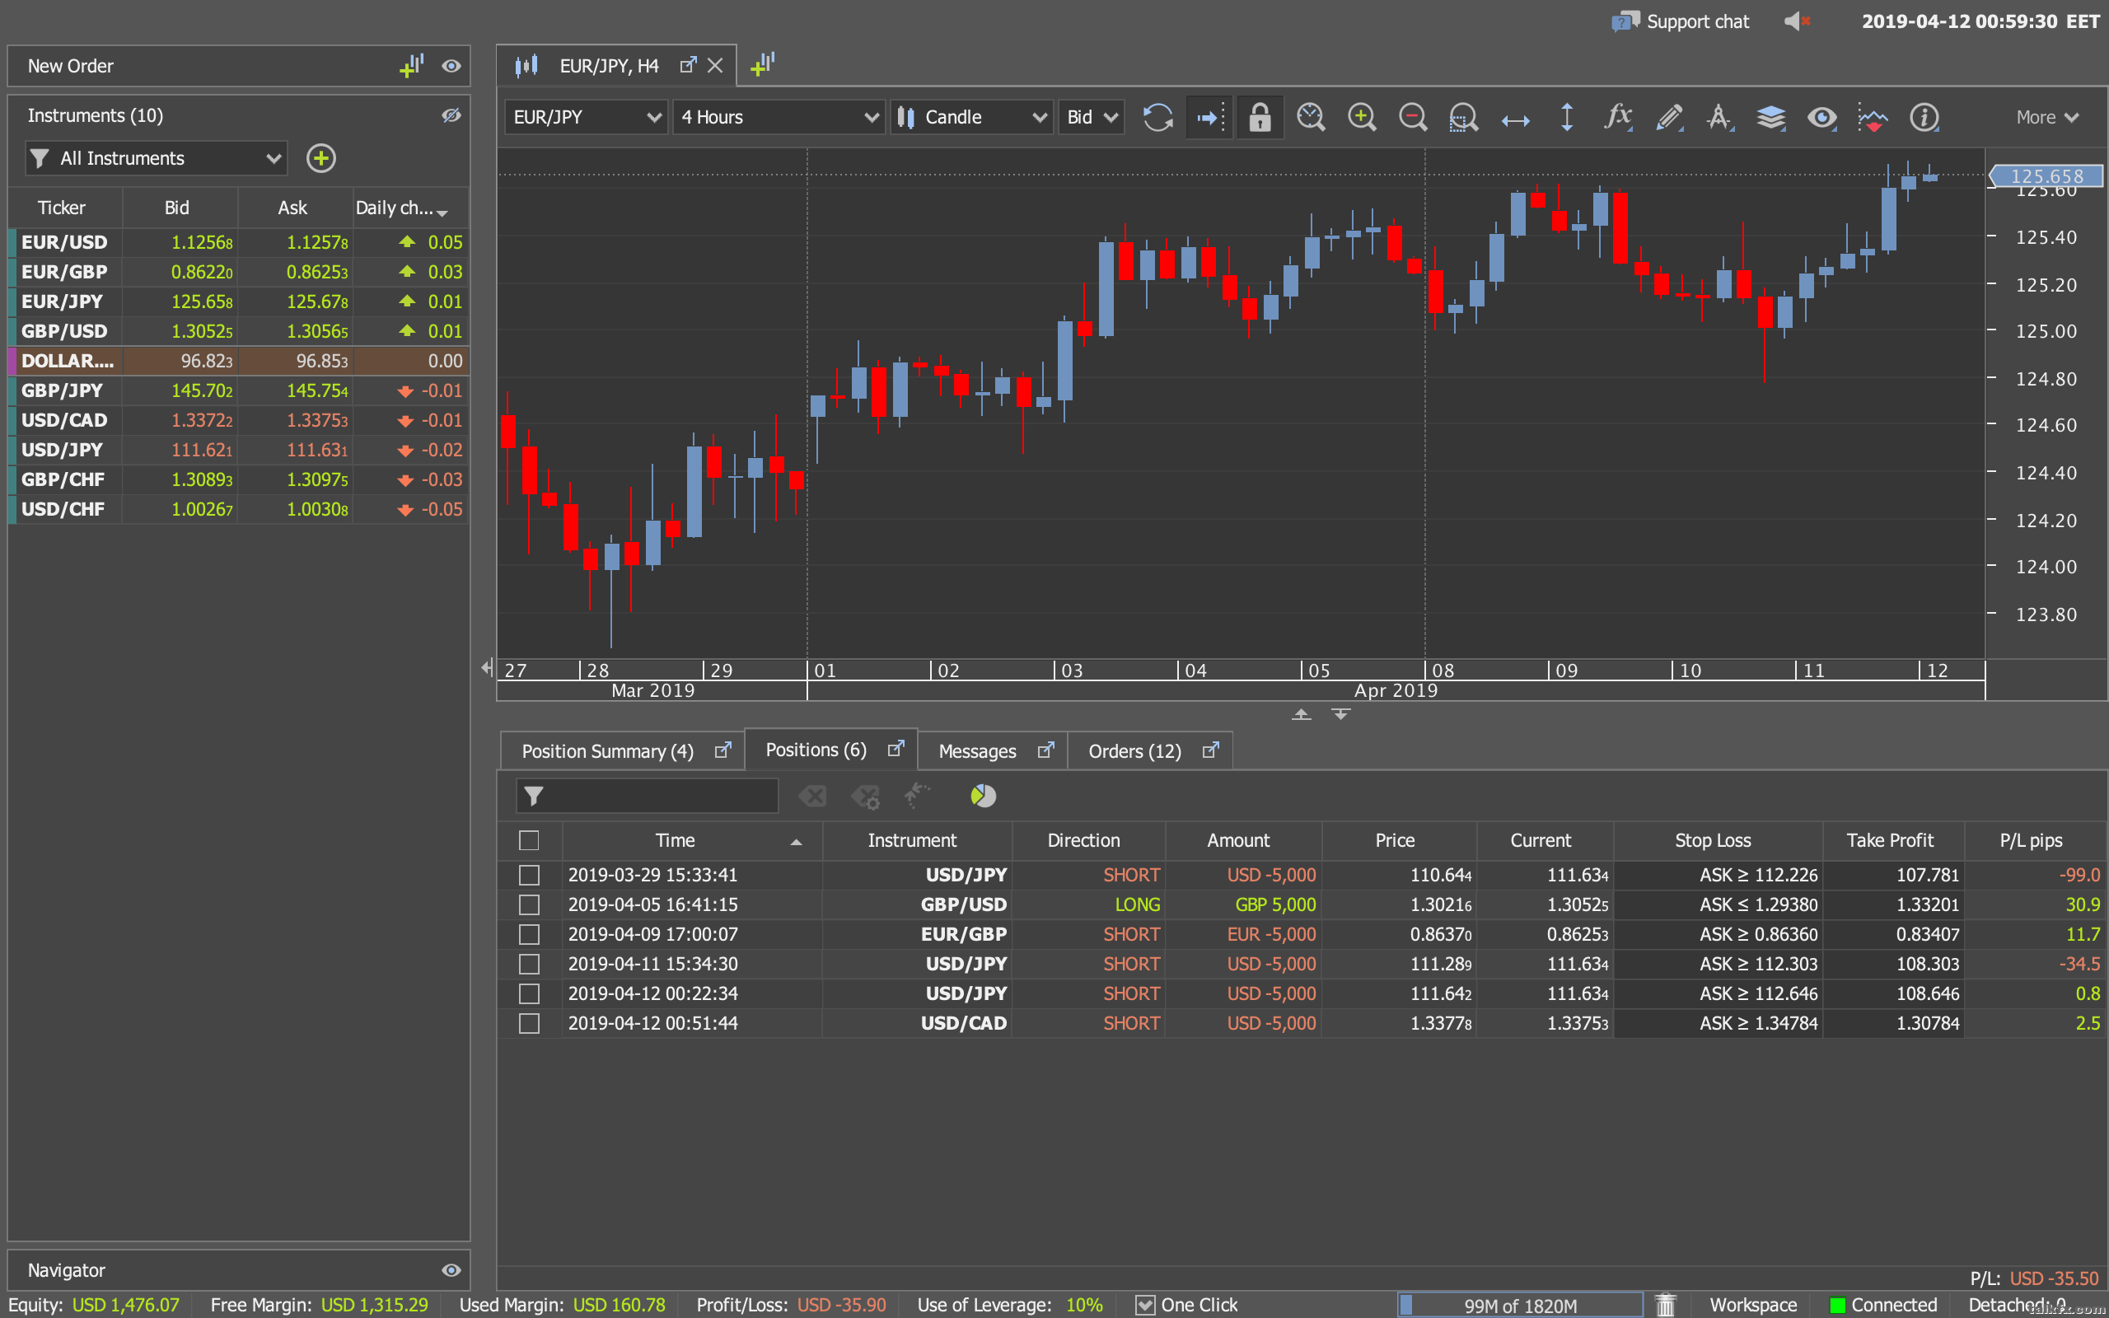This screenshot has height=1318, width=2109.
Task: Open the compass pattern tools icon
Action: [x=1719, y=117]
